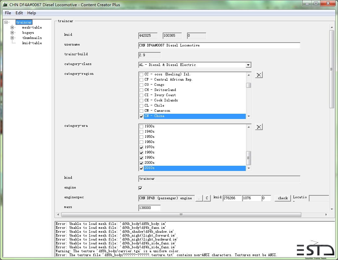This screenshot has width=338, height=260.
Task: Select the traincar root tree item
Action: pos(24,22)
